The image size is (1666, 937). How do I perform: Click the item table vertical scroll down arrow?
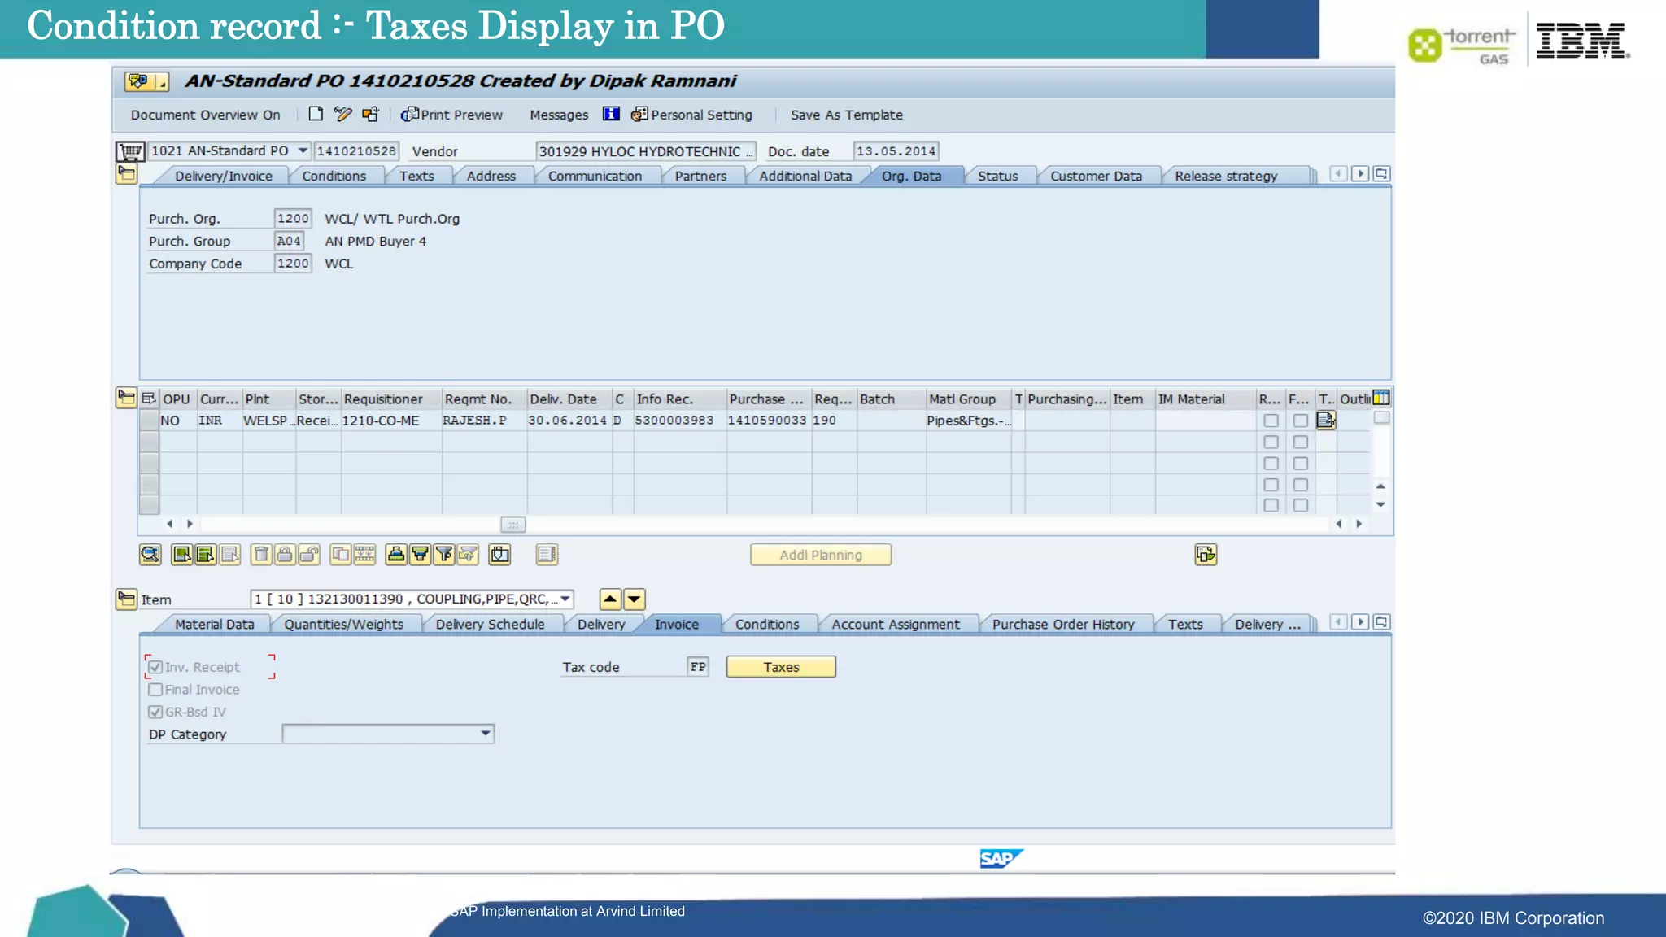tap(1380, 505)
